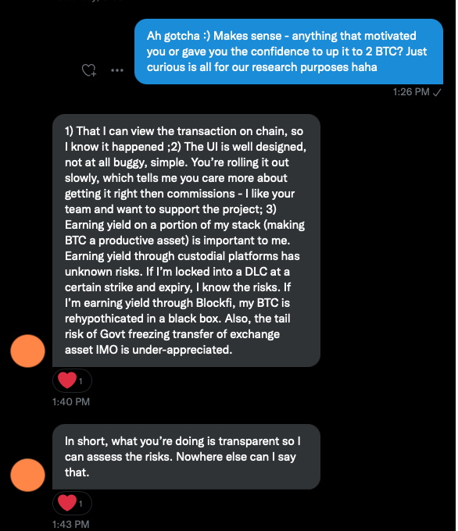Click the 1:26 PM timestamp
Image resolution: width=458 pixels, height=531 pixels.
[411, 92]
